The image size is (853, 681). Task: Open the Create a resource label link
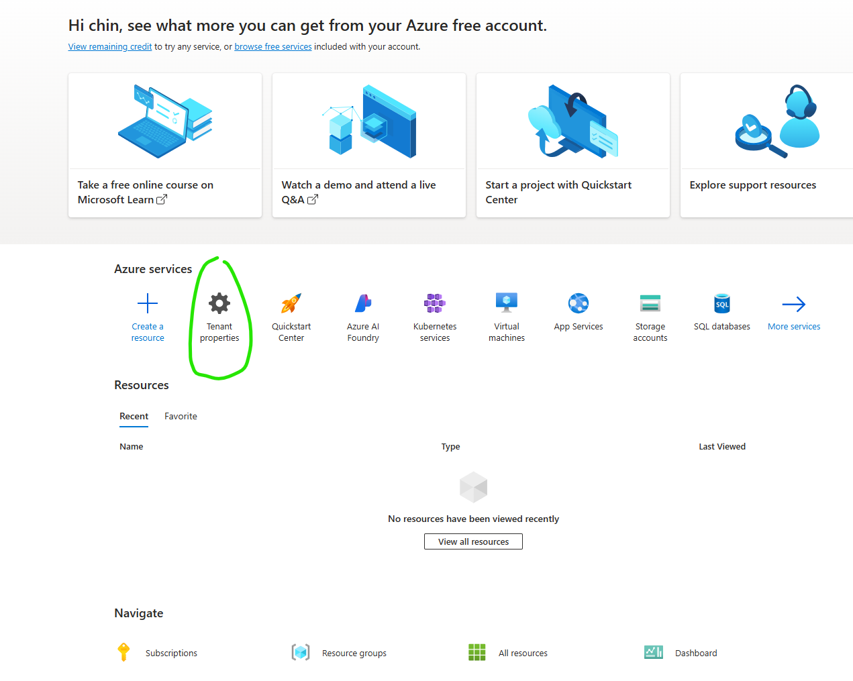pos(148,332)
